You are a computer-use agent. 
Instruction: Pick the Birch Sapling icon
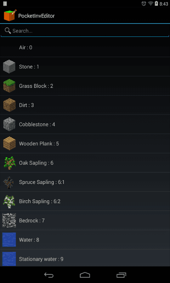9,201
